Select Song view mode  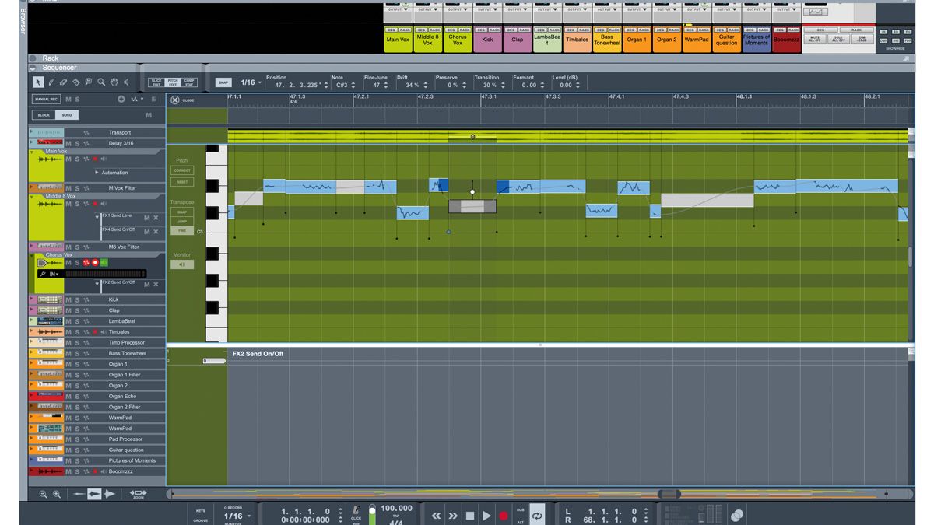(65, 115)
